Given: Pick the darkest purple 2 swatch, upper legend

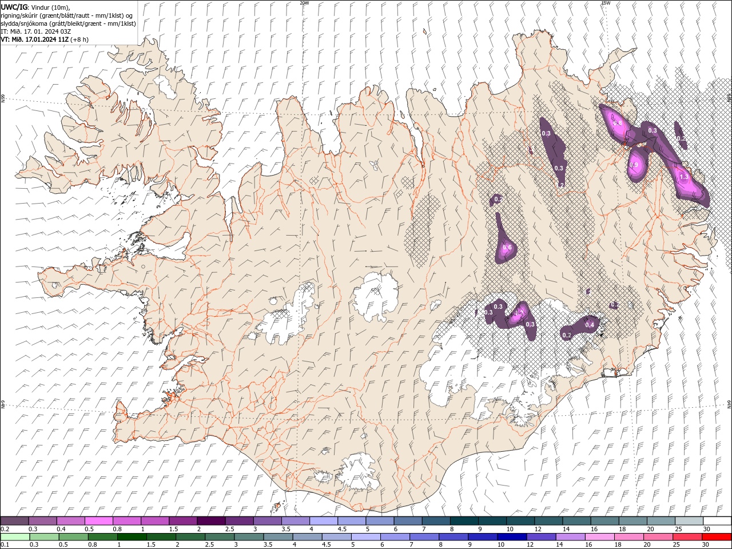Looking at the screenshot, I should click(x=211, y=521).
